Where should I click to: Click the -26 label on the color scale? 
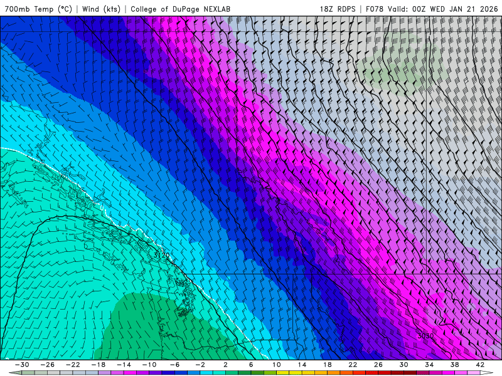pos(48,365)
